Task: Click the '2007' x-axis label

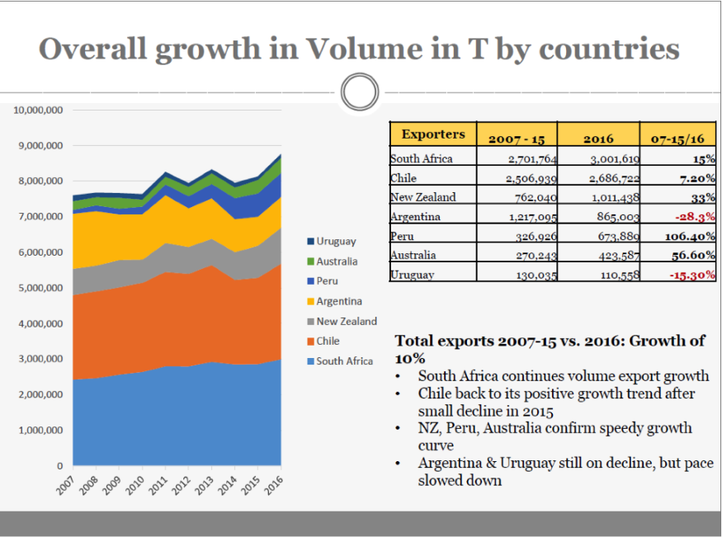Action: (65, 486)
